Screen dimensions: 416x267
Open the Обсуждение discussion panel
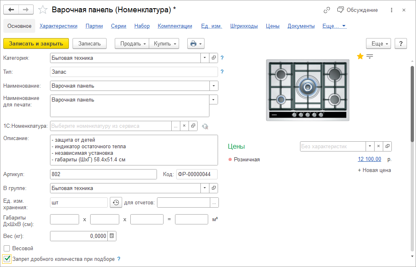tap(357, 10)
